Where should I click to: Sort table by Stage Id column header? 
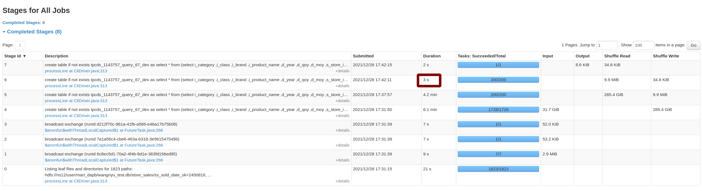click(15, 56)
